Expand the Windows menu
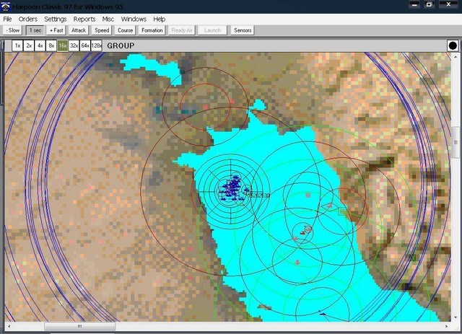 coord(134,19)
